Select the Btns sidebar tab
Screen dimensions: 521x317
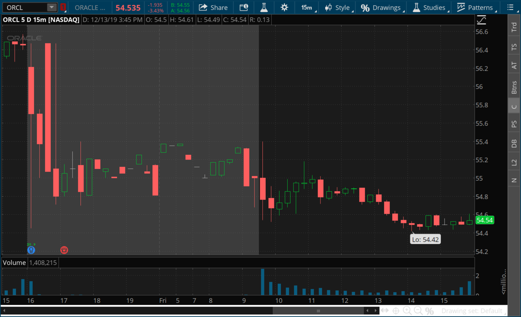point(514,87)
